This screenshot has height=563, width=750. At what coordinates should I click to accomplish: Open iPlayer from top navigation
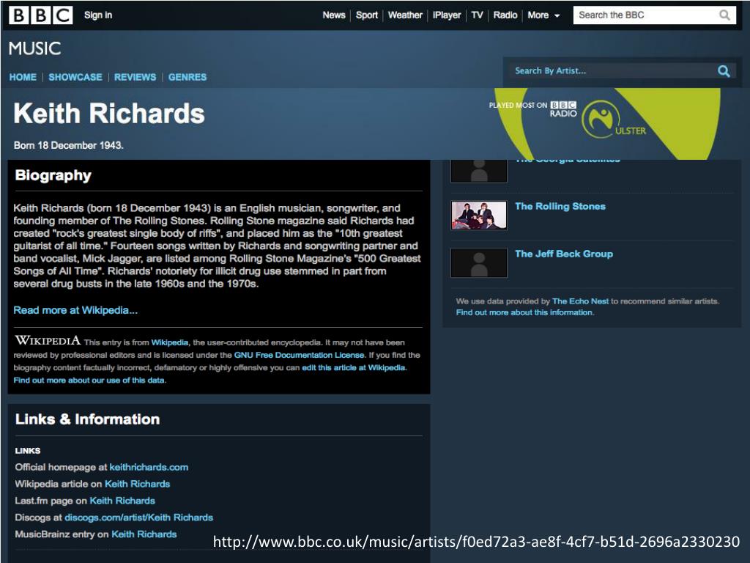tap(447, 15)
